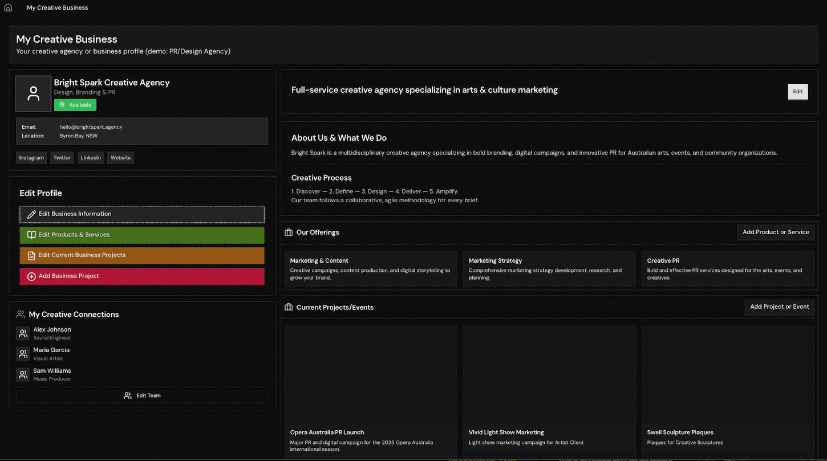The width and height of the screenshot is (827, 461).
Task: Open the LinkedIn social link
Action: pos(91,158)
